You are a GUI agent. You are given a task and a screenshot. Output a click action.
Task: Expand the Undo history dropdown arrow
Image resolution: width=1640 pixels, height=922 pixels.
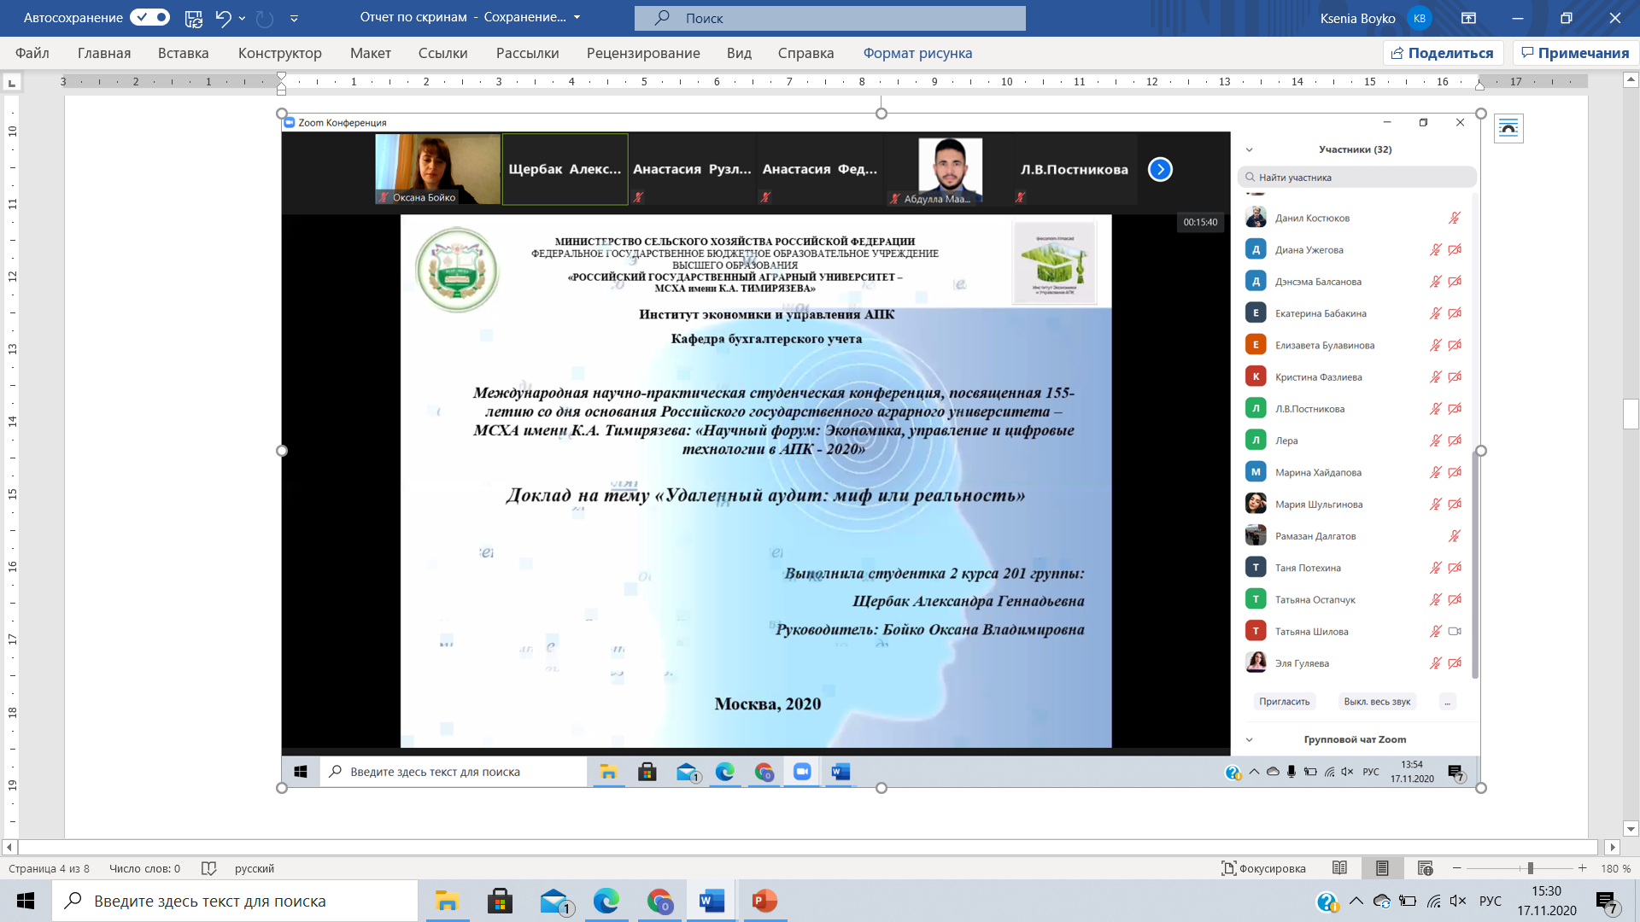pos(243,18)
